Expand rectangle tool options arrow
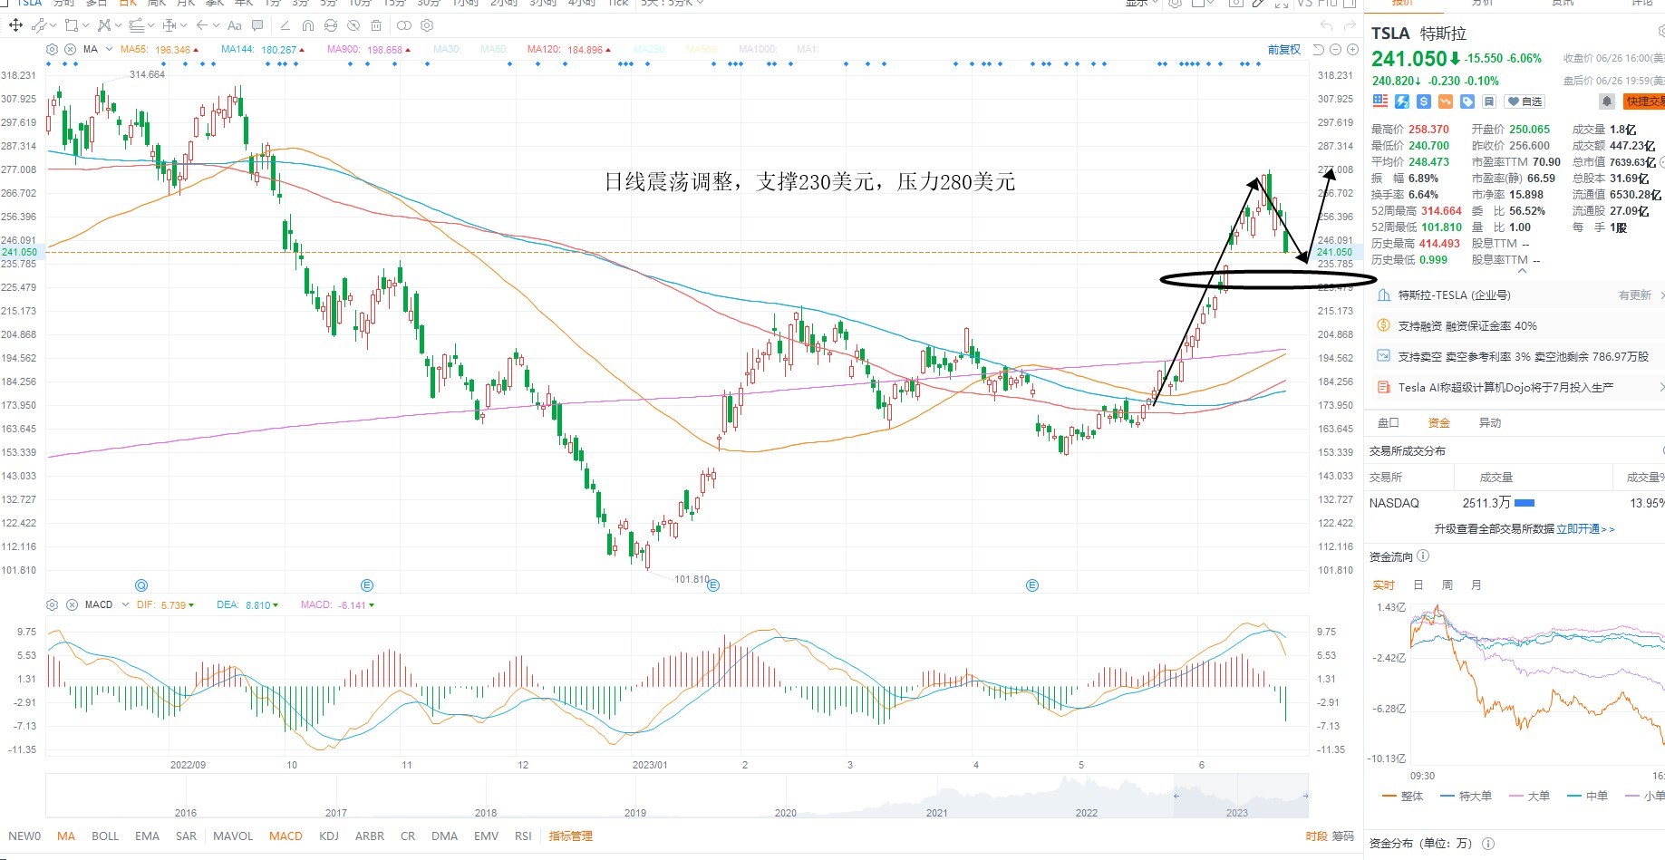The width and height of the screenshot is (1665, 860). click(85, 25)
